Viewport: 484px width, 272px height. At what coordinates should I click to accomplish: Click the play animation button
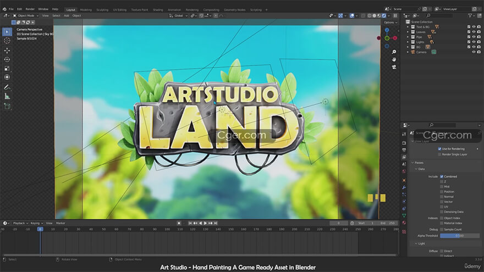click(x=205, y=223)
